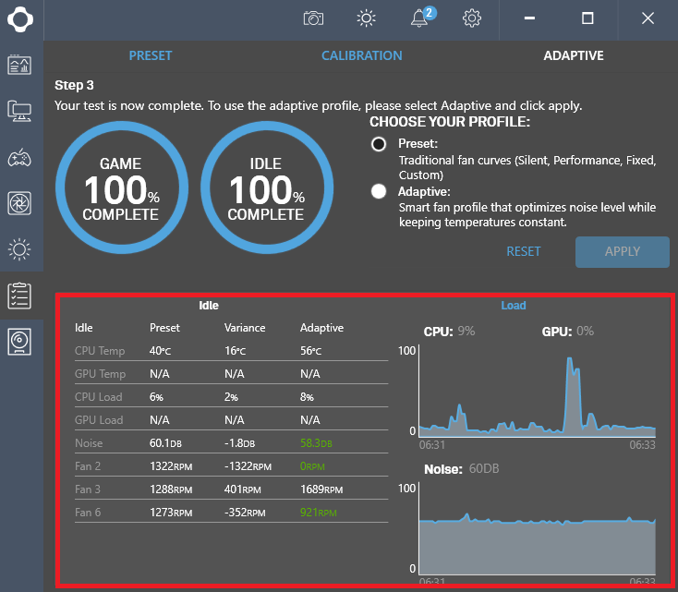Open the My PC sidebar icon

coord(19,111)
